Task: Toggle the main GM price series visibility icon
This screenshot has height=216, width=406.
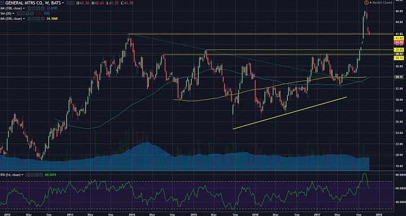Action: (x=68, y=3)
